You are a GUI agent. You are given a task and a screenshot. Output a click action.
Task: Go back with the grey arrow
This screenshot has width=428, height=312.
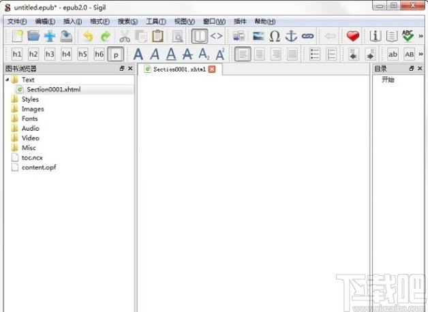pyautogui.click(x=330, y=36)
